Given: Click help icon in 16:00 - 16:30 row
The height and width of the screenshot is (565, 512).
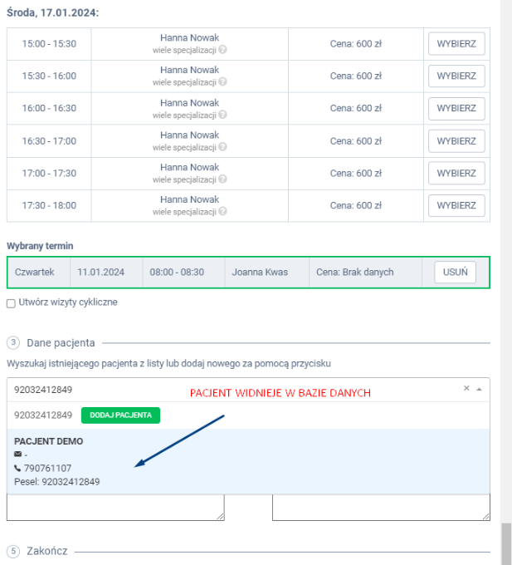Looking at the screenshot, I should 222,114.
